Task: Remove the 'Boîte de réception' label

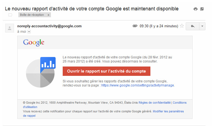Action: point(48,15)
